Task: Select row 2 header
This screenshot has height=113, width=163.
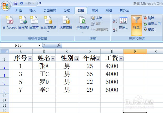Action: (x=4, y=65)
